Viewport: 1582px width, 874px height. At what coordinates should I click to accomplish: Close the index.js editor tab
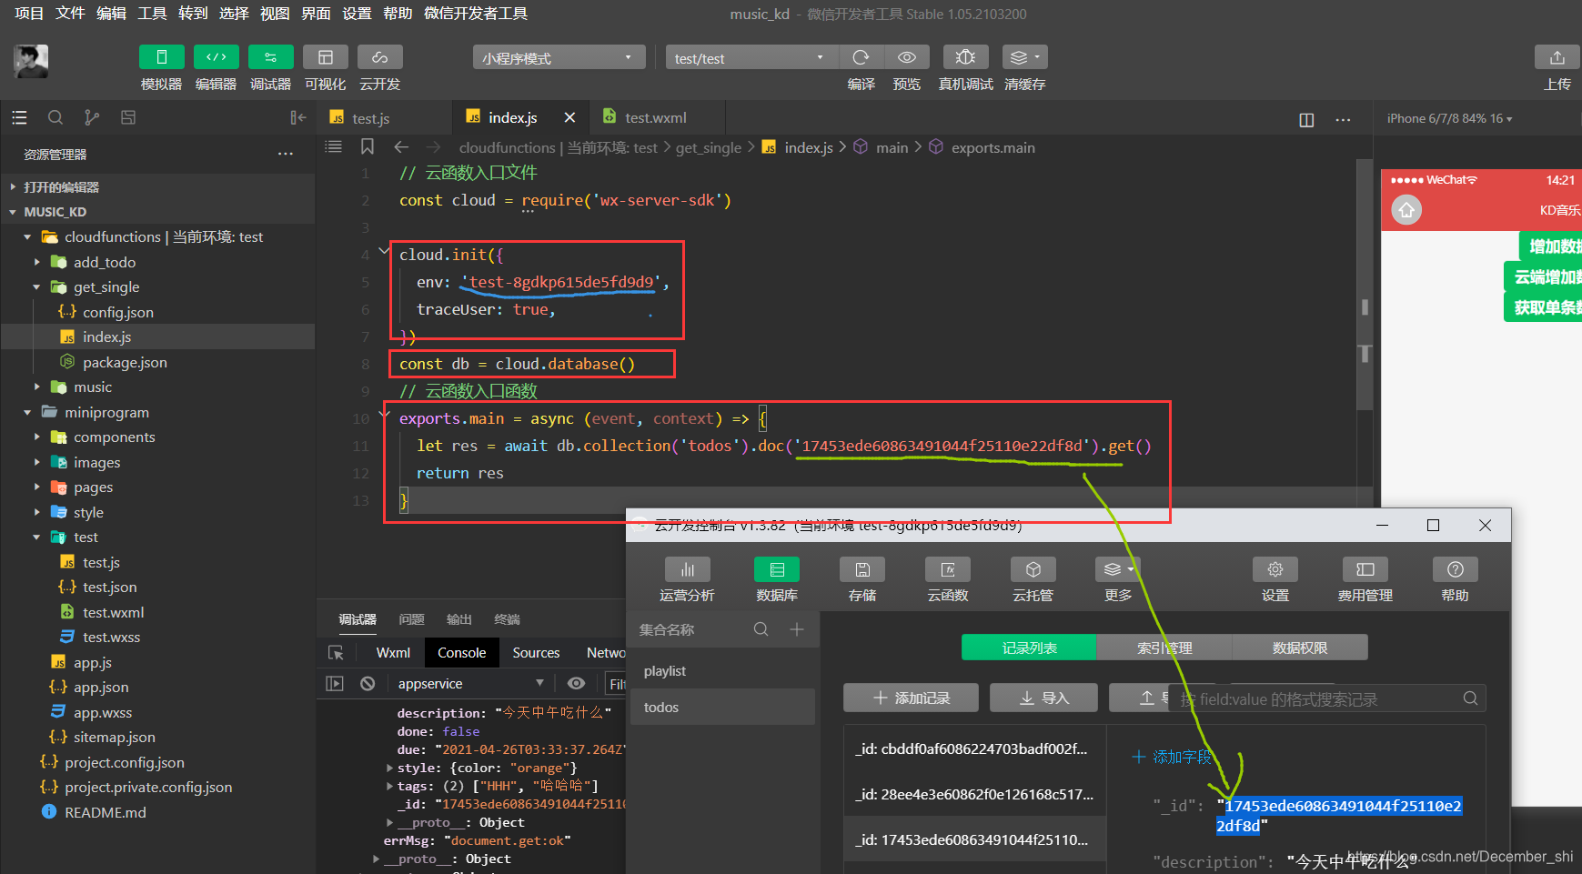tap(569, 117)
